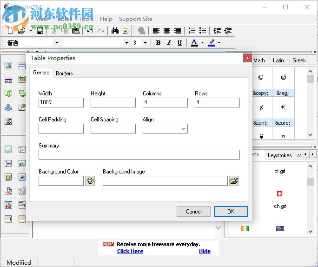Image resolution: width=318 pixels, height=267 pixels.
Task: Open the Align dropdown in dialog
Action: point(183,129)
